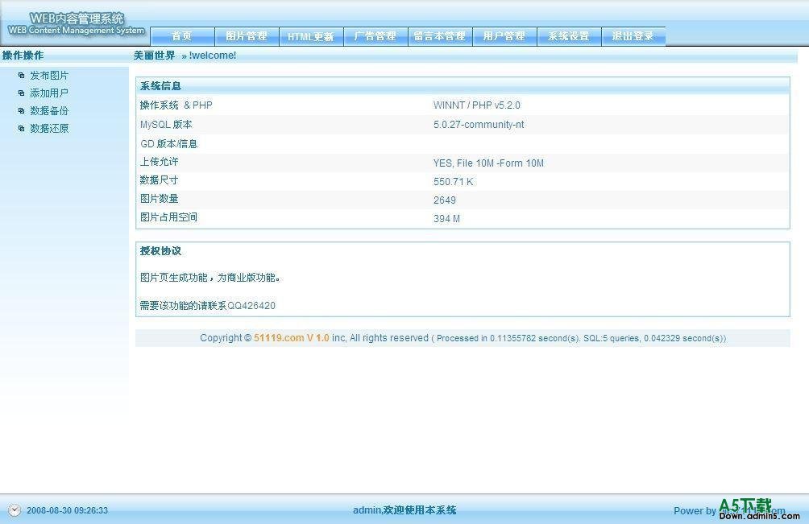Open the 首页 navigation tab

[x=182, y=36]
